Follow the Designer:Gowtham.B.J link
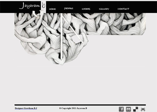 [x=26, y=108]
